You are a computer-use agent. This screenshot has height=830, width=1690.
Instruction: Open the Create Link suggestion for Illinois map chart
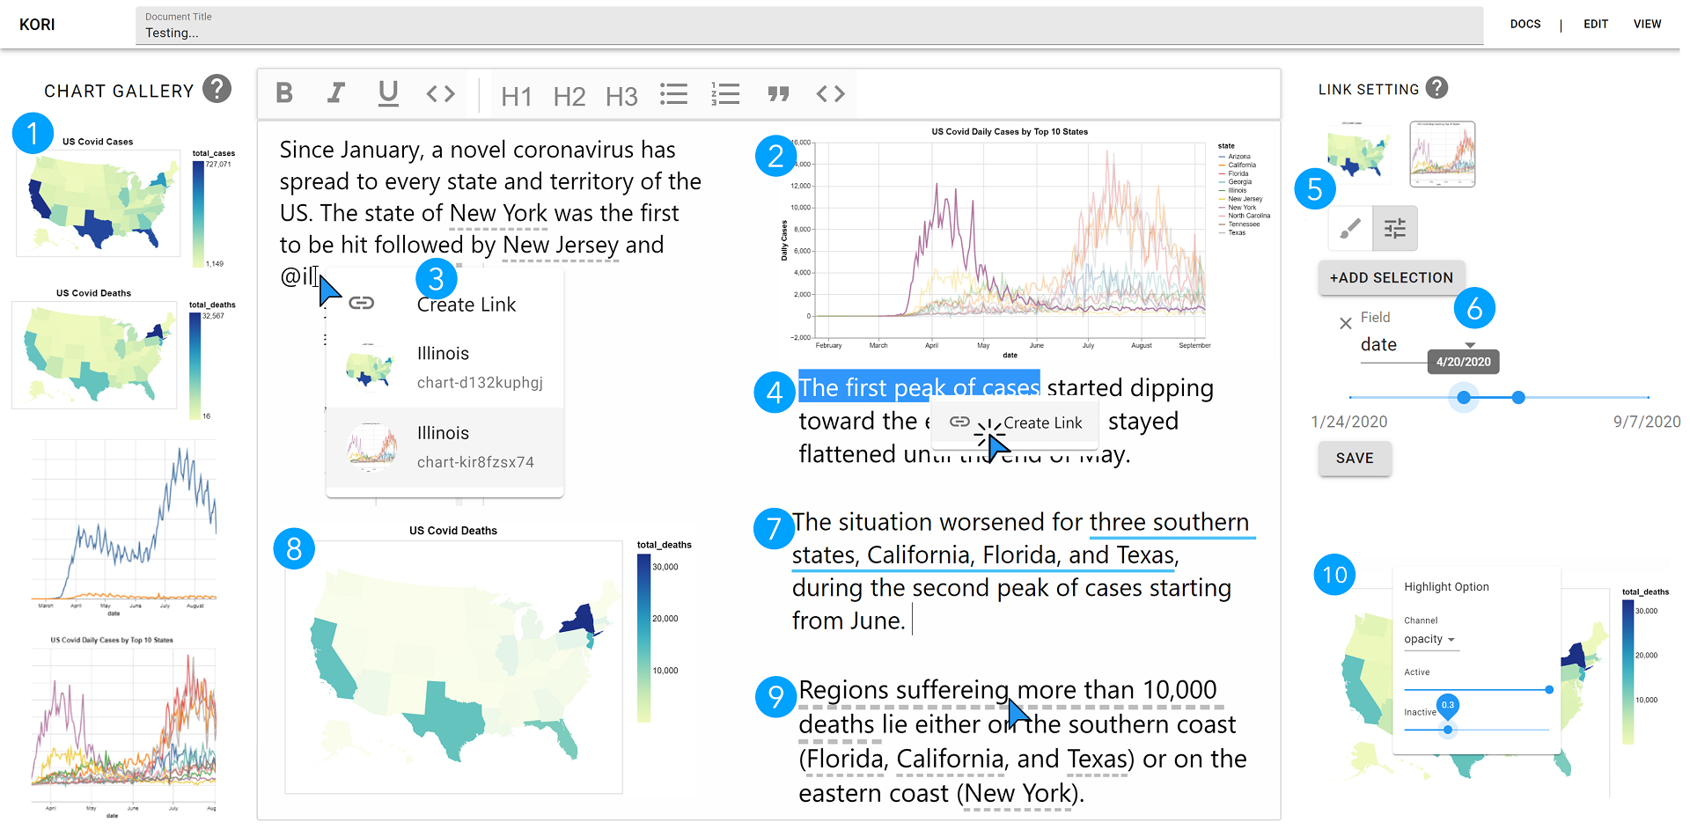[445, 366]
